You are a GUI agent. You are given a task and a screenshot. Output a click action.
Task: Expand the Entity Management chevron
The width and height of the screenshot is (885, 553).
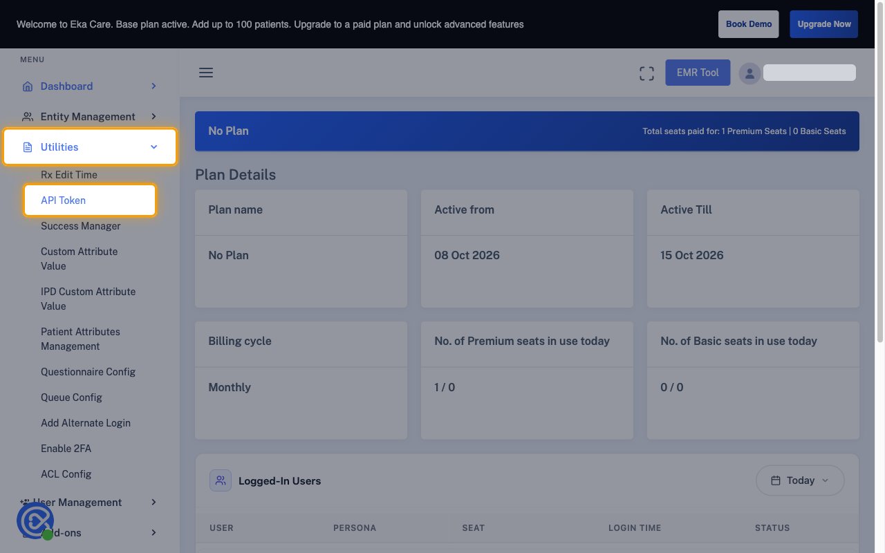153,117
